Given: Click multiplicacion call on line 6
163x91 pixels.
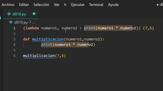Looking at the screenshot, I should coord(39,56).
